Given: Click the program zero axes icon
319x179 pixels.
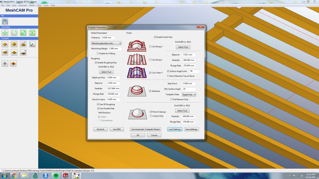Looking at the screenshot, I should coord(32,44).
